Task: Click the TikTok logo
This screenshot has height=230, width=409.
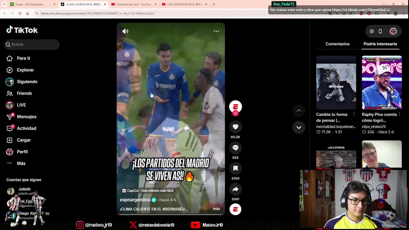Action: tap(22, 30)
